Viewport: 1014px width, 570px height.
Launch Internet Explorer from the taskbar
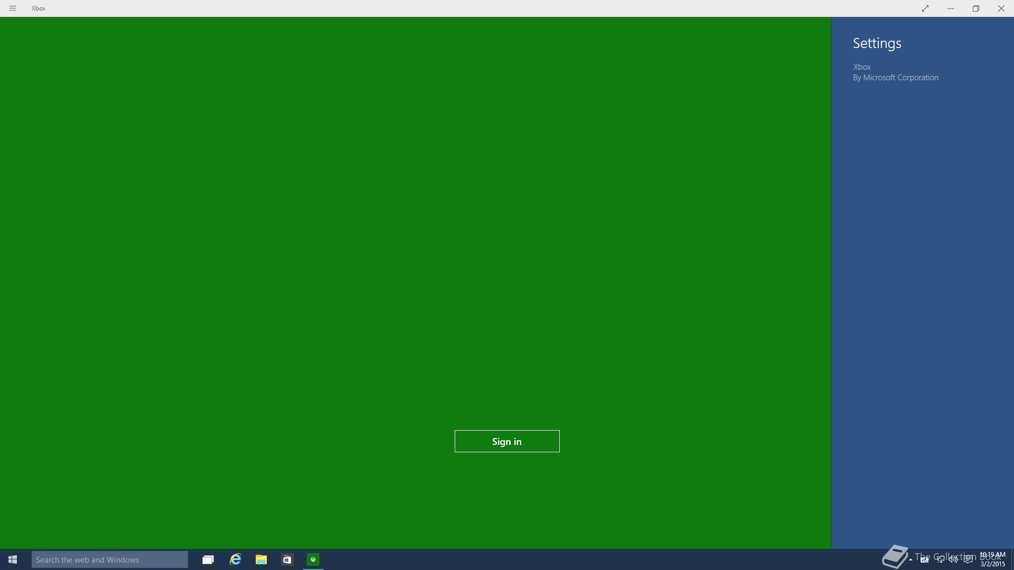[235, 559]
